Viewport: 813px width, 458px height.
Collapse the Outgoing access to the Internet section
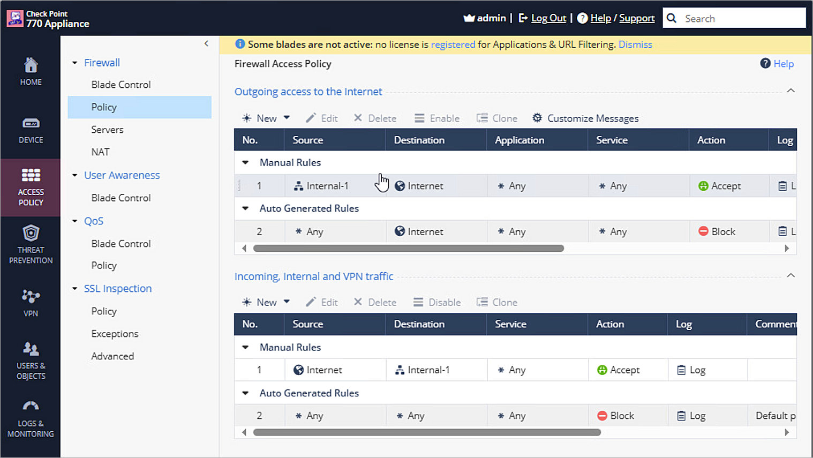[791, 91]
